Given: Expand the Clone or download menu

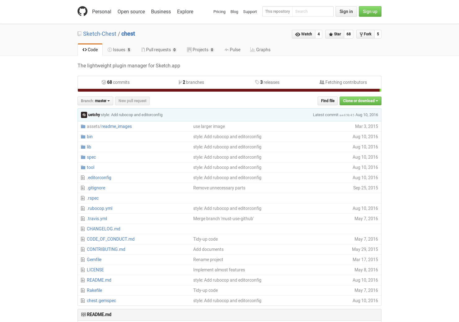Looking at the screenshot, I should [x=360, y=101].
